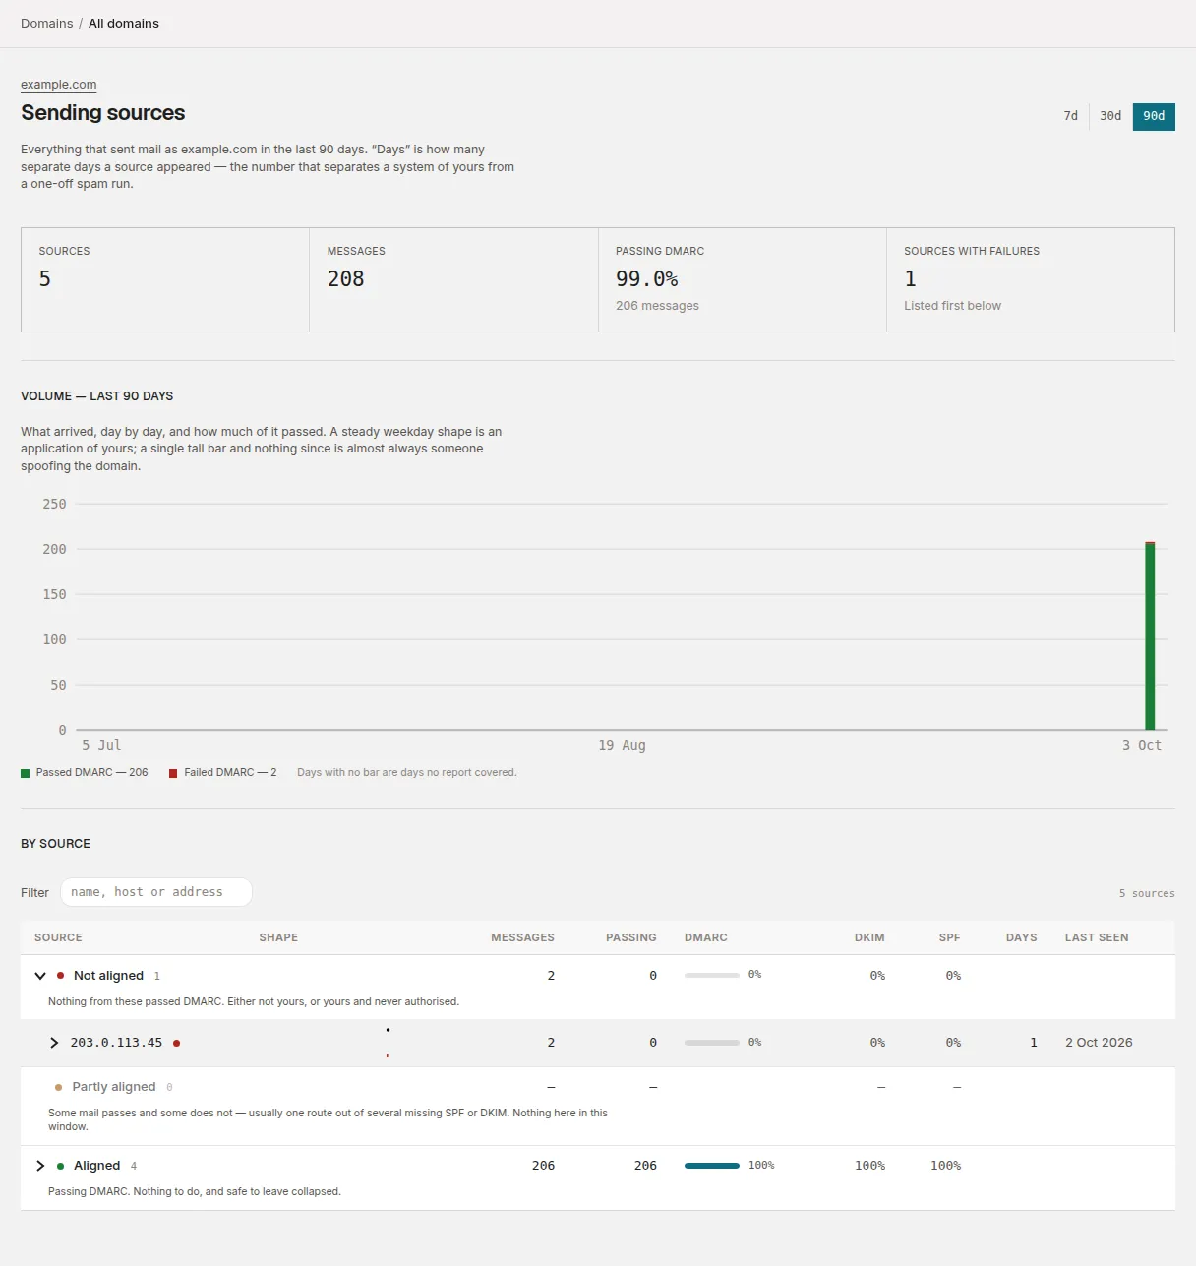This screenshot has width=1196, height=1266.
Task: Click the SOURCES WITH FAILURES card
Action: coord(1031,280)
